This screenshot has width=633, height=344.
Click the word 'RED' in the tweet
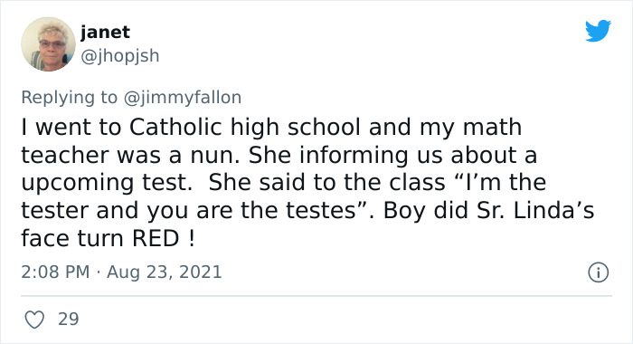156,238
